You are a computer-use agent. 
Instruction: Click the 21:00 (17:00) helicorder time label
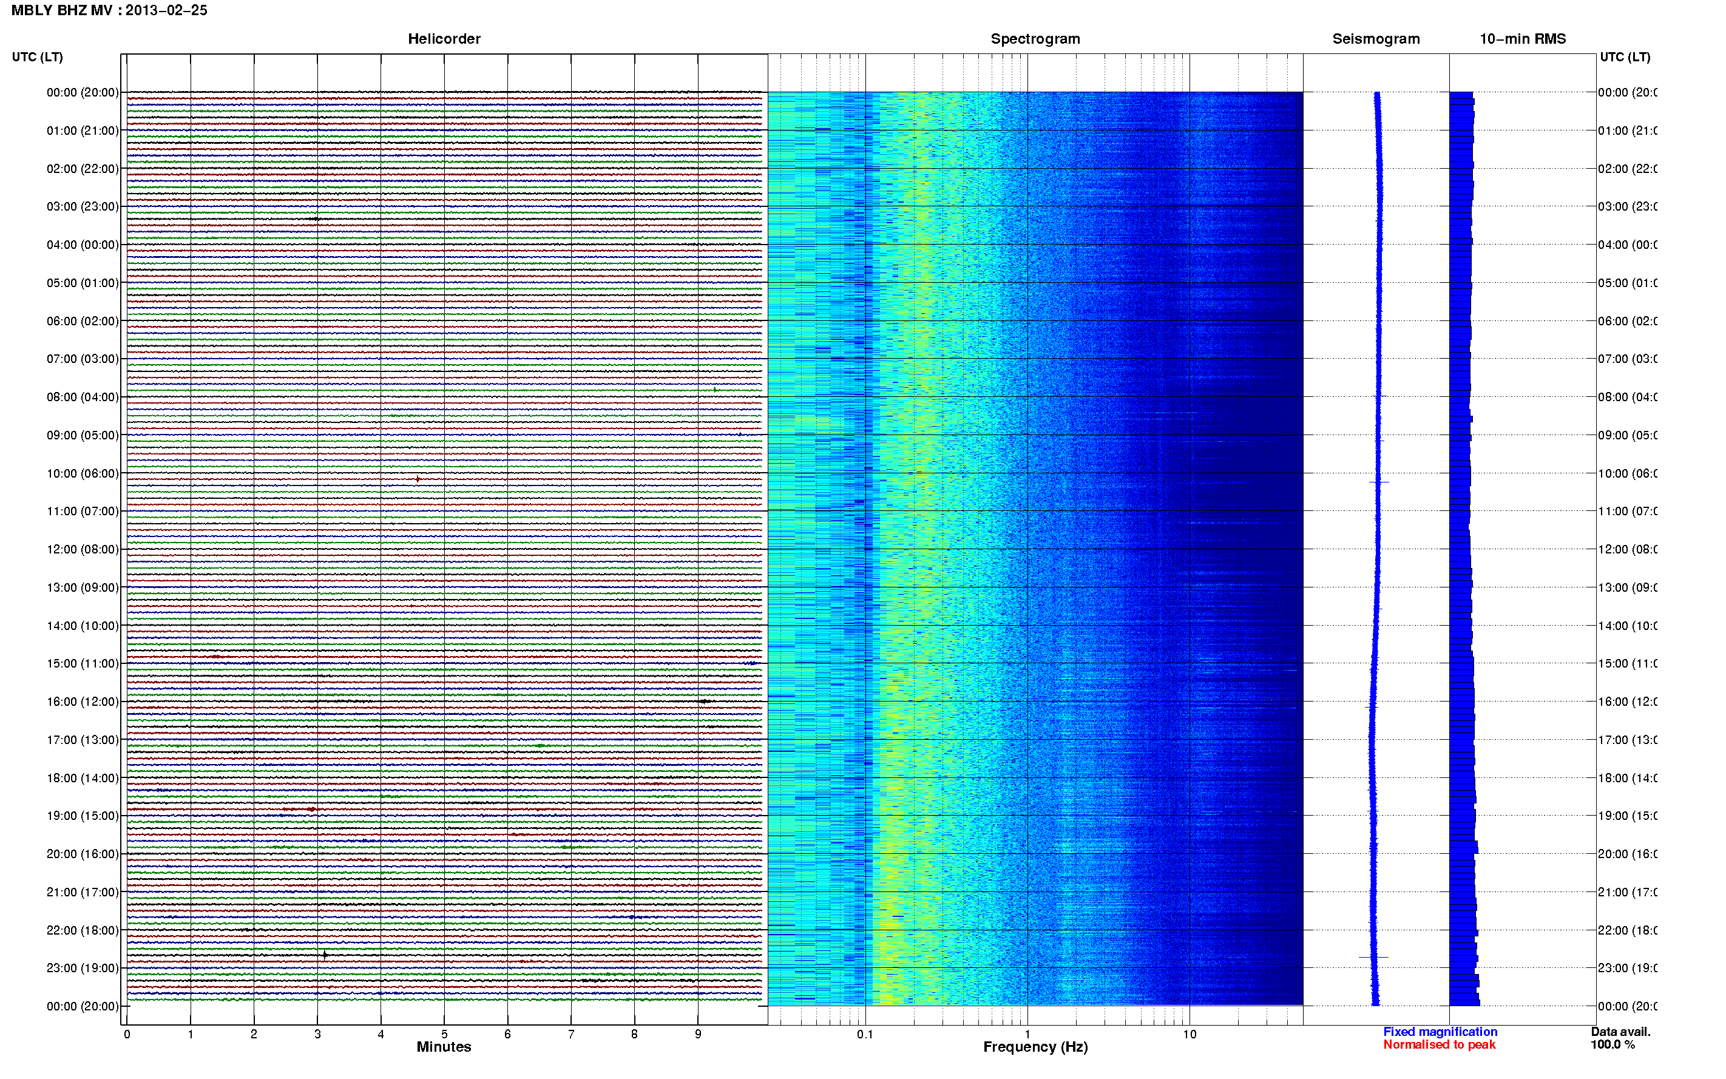83,892
